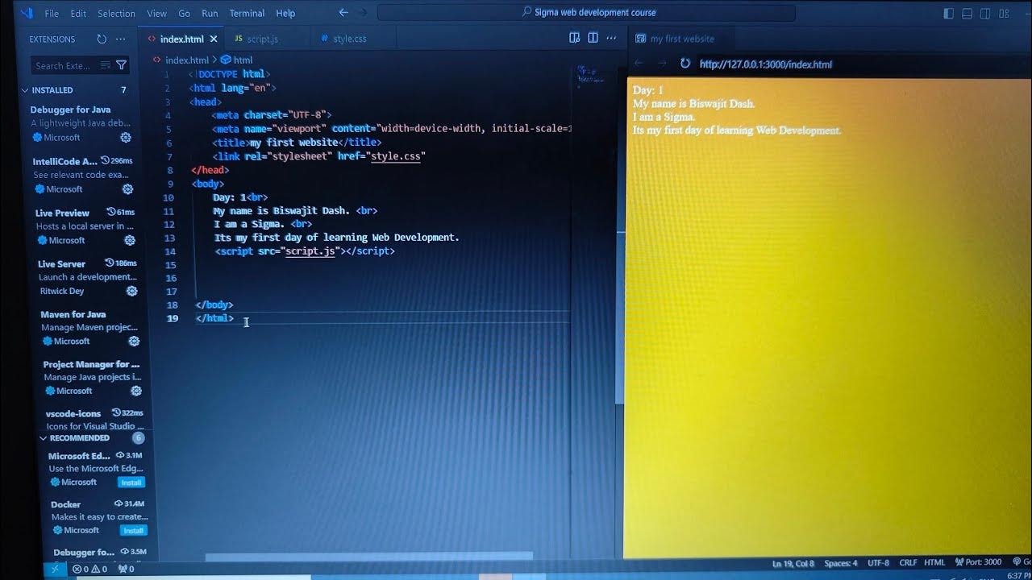
Task: Click the VS Code logo icon
Action: [27, 13]
